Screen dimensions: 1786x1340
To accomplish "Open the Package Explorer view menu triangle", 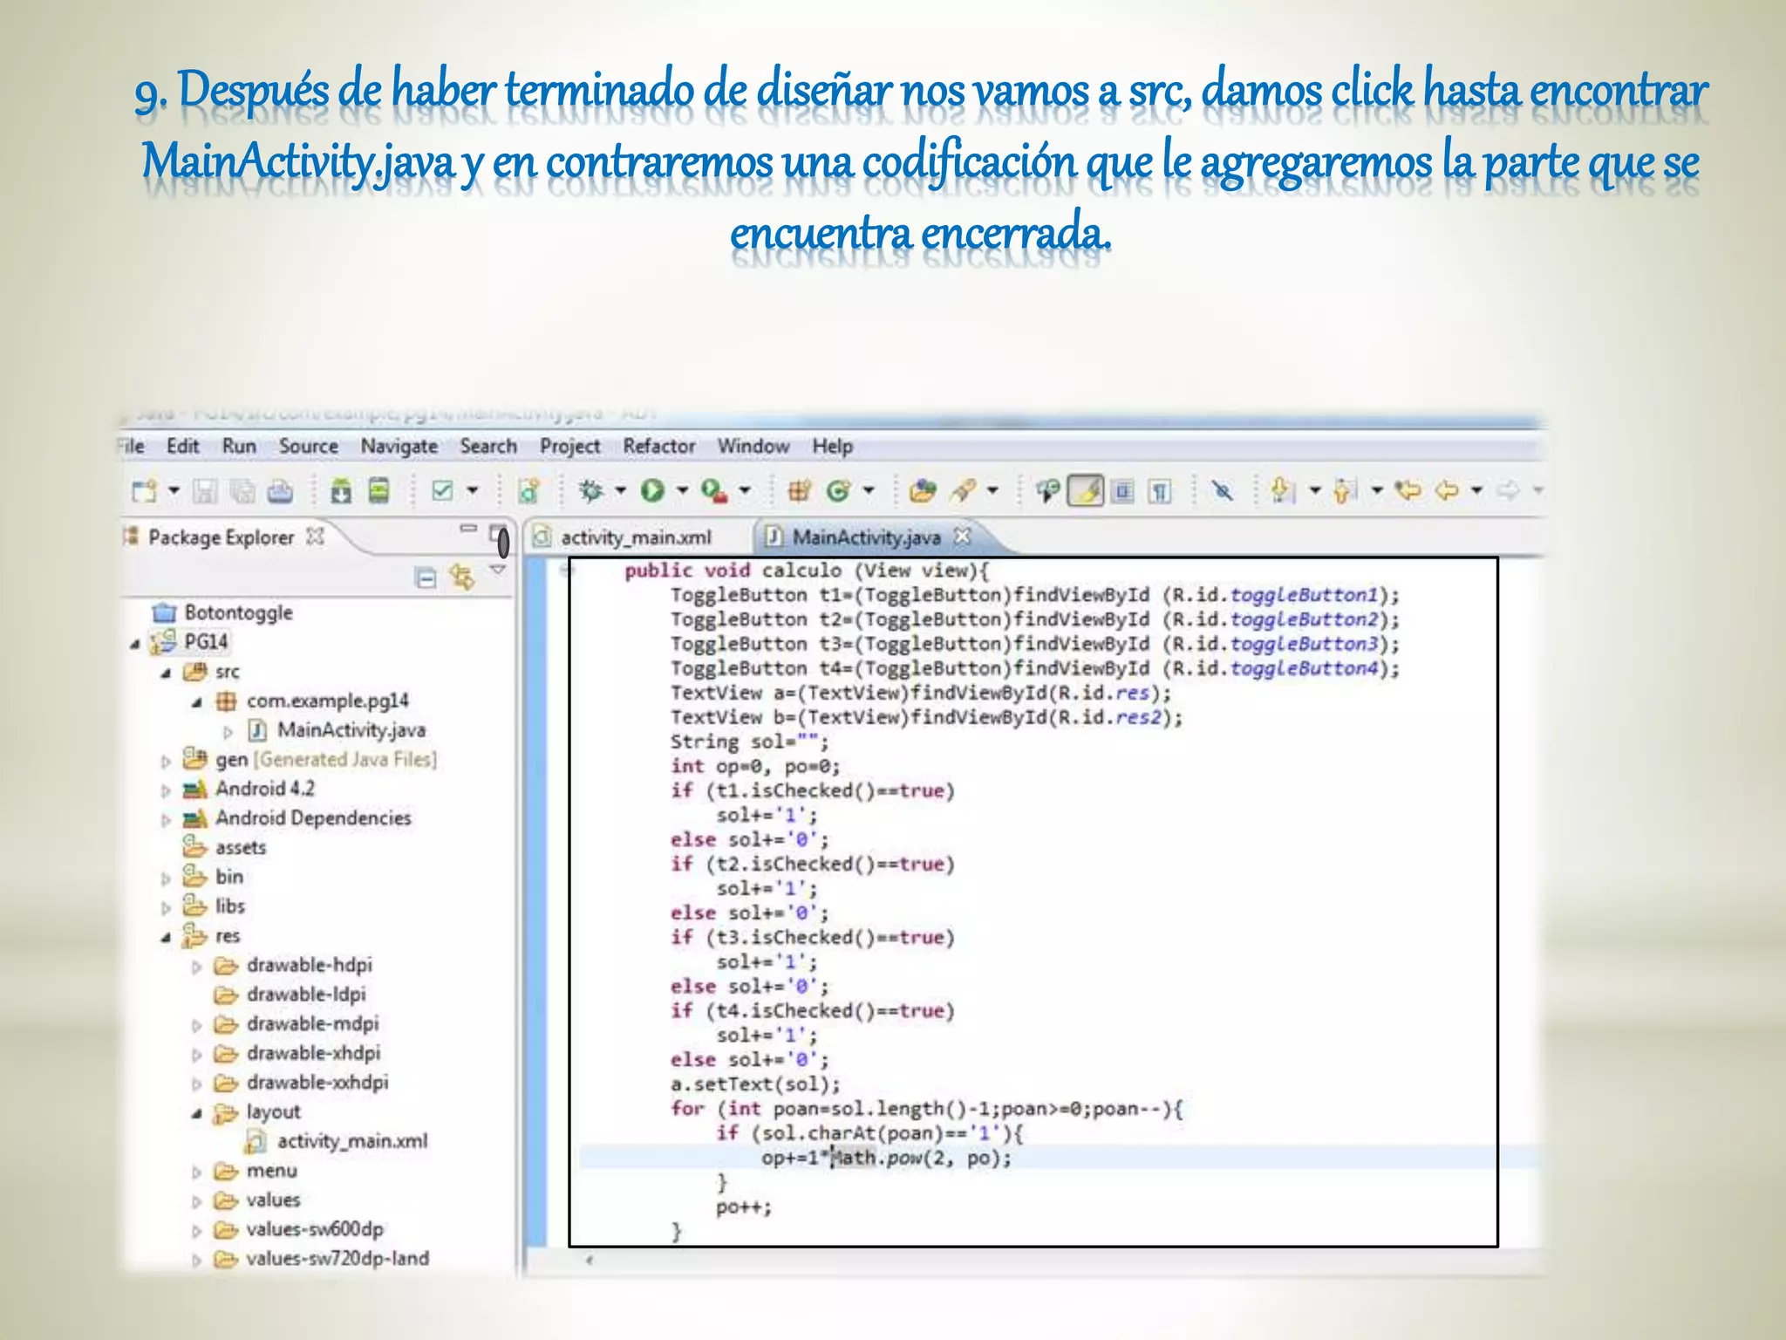I will (x=498, y=571).
